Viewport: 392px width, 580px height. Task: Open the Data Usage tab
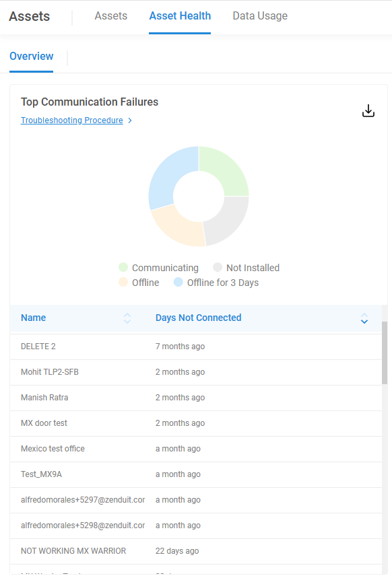tap(260, 16)
